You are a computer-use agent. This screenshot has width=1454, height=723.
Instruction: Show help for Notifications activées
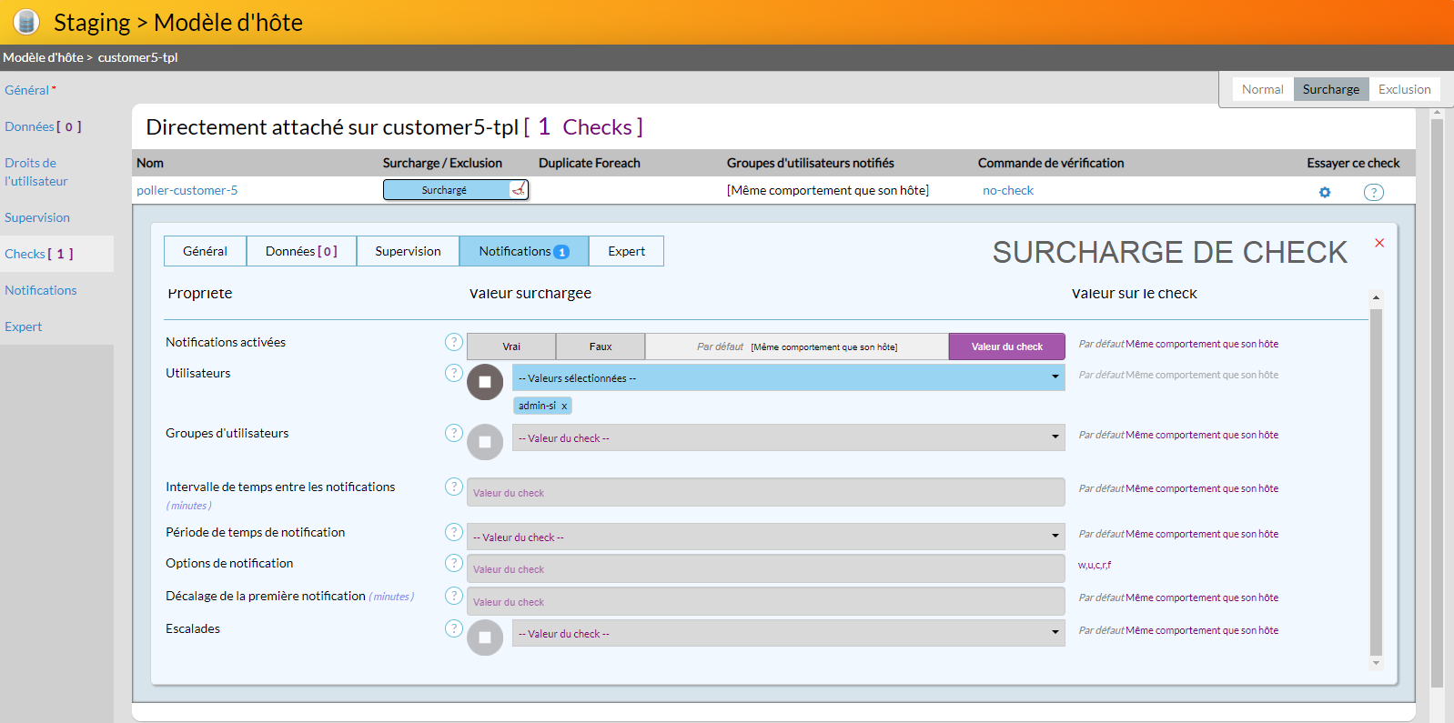[453, 342]
